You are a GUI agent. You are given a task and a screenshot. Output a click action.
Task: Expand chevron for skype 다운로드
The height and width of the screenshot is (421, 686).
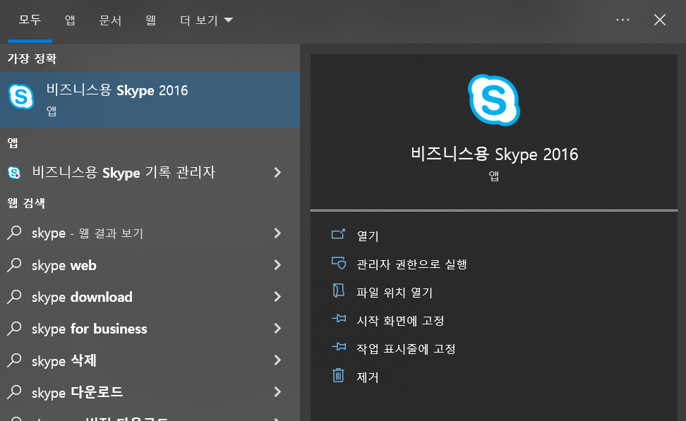[x=277, y=392]
